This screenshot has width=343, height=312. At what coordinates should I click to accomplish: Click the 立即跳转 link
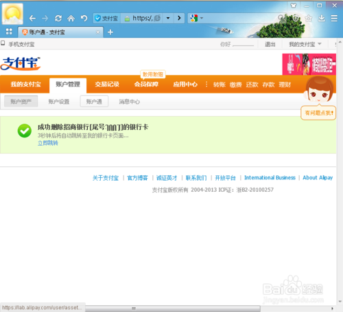point(48,143)
